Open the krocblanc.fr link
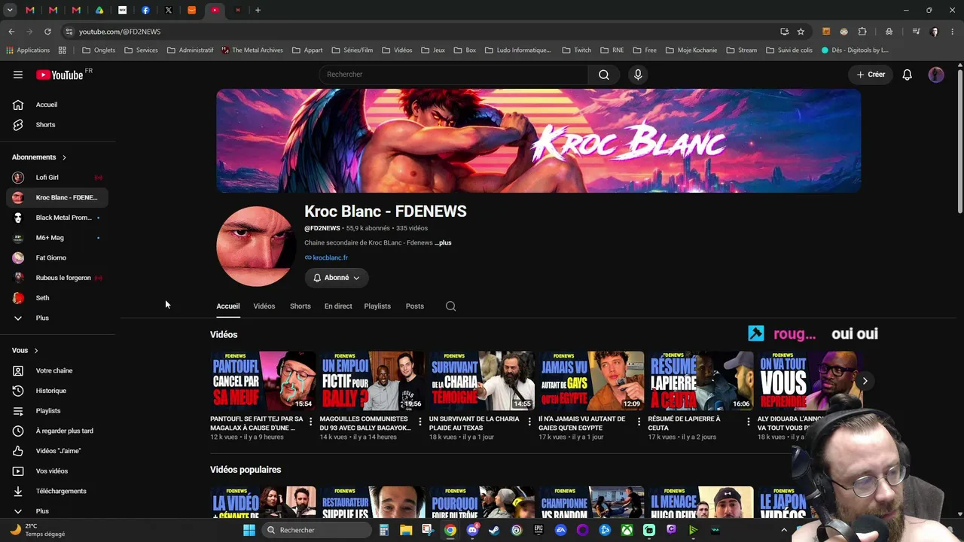Screen dimensions: 964x542 (330, 258)
